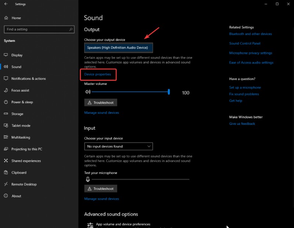Expand the input device dropdown
The width and height of the screenshot is (294, 228).
[x=118, y=146]
